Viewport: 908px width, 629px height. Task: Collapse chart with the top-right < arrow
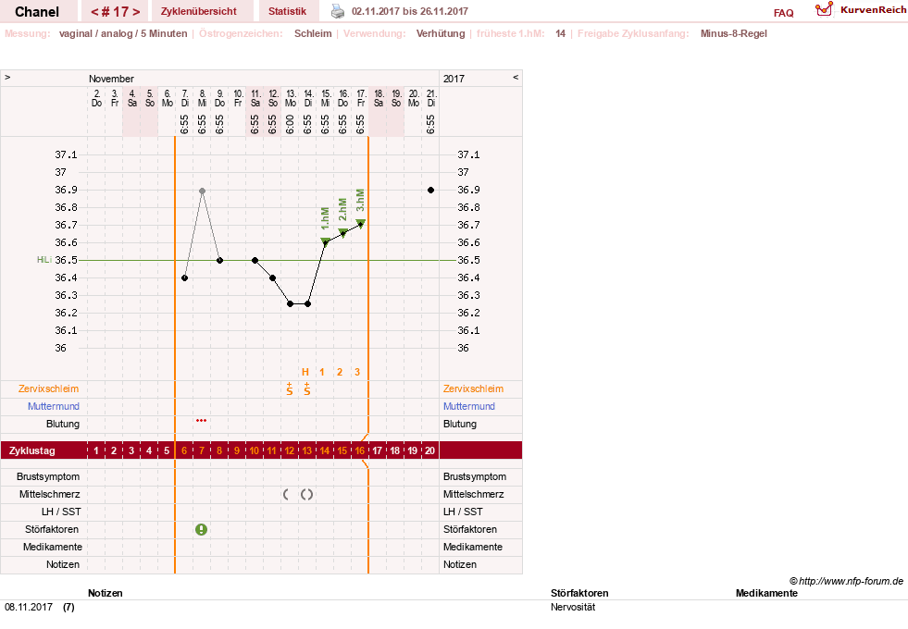(516, 77)
